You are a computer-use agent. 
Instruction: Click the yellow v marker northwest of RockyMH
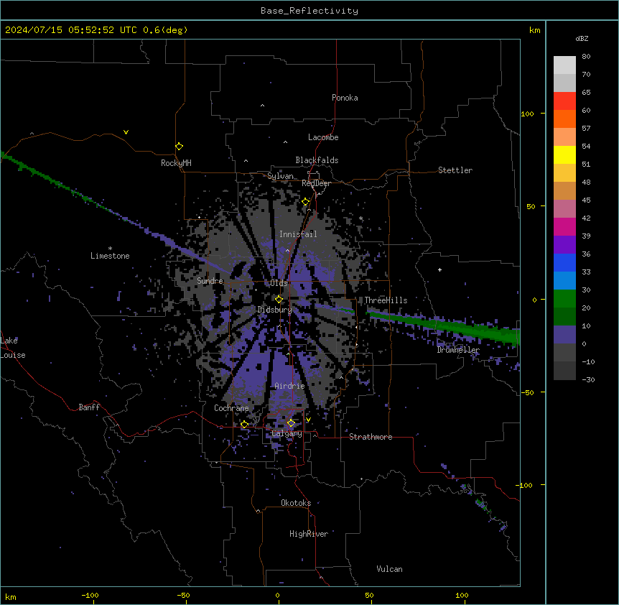(x=126, y=132)
